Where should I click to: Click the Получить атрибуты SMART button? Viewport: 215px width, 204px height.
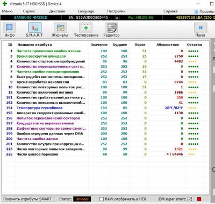[x=27, y=199]
